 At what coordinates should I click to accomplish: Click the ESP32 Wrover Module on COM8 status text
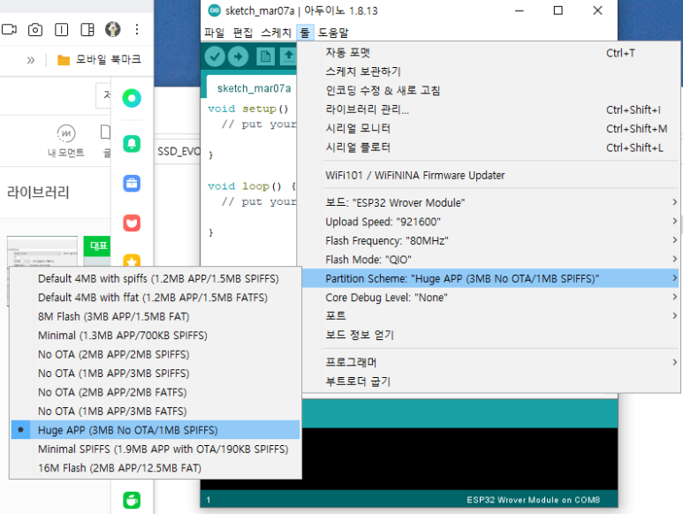coord(533,500)
